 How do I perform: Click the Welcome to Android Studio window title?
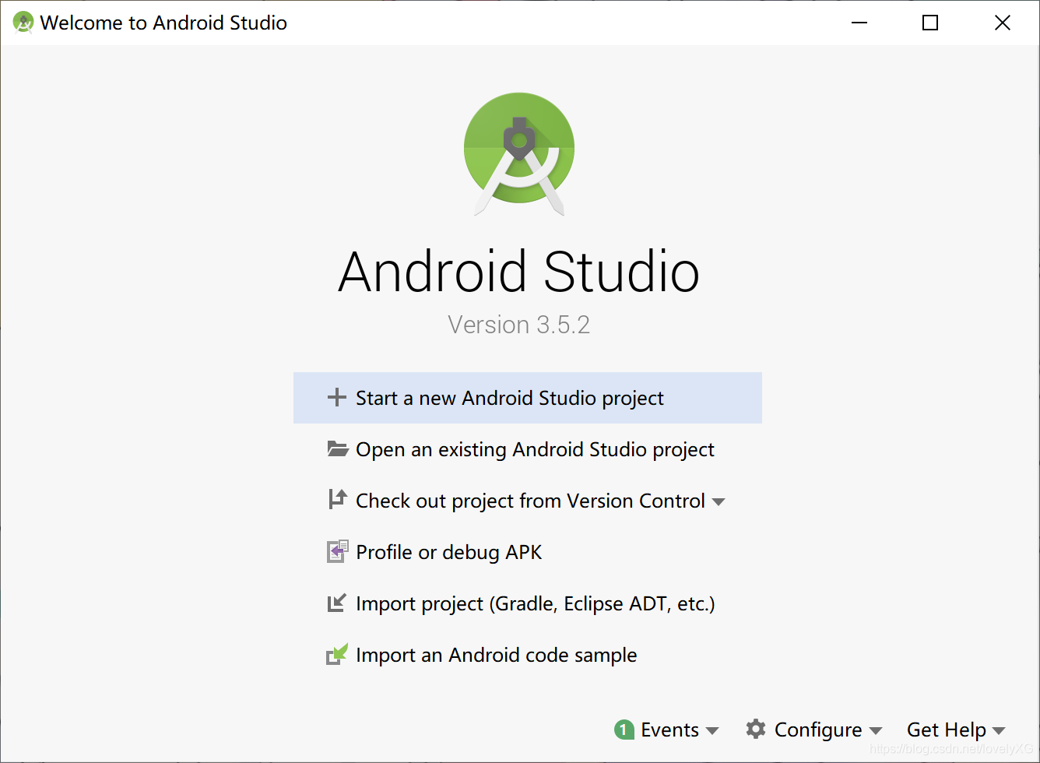pos(163,23)
